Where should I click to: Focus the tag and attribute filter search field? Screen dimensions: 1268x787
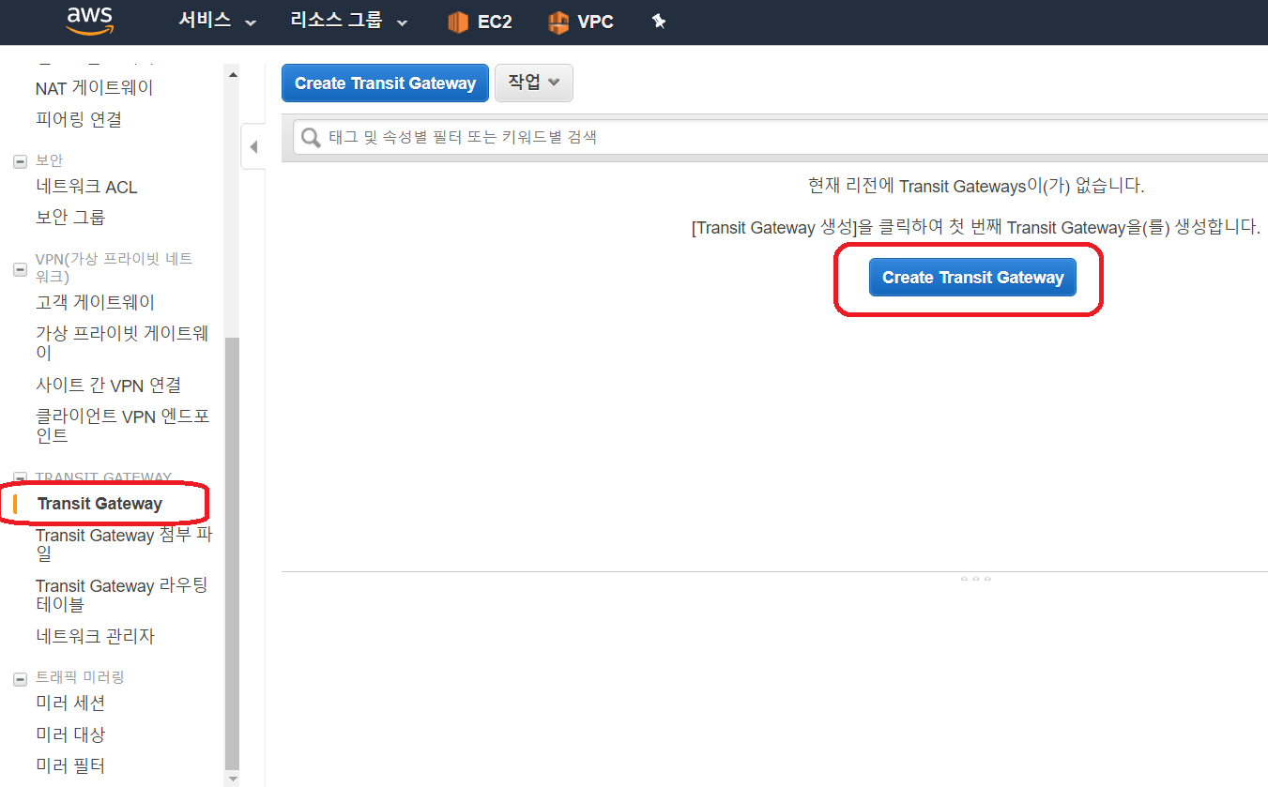pos(781,138)
